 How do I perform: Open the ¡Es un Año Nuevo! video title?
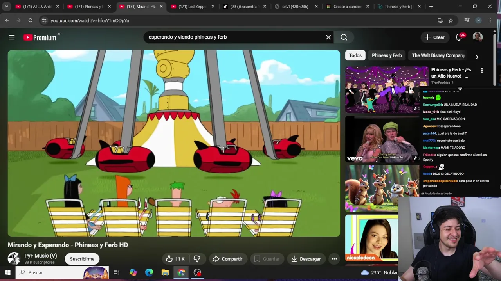[451, 73]
